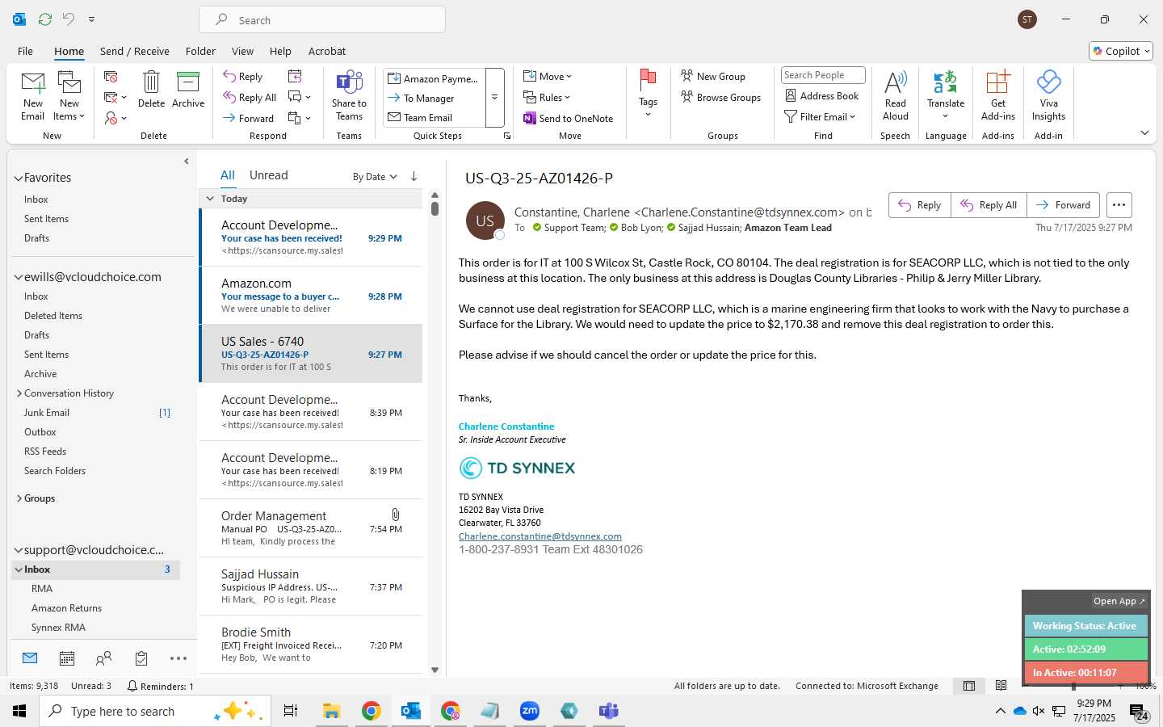Open Filter Email dropdown
1163x727 pixels.
(x=820, y=116)
